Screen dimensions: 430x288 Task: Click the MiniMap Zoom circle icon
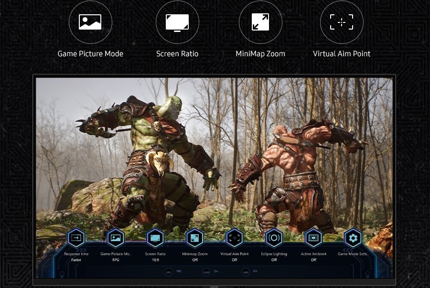click(x=260, y=22)
